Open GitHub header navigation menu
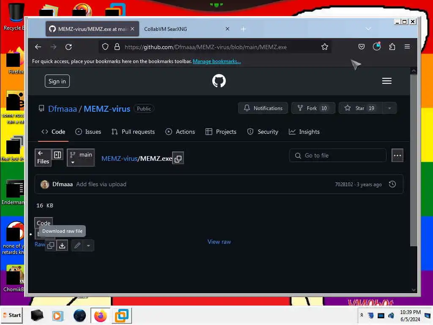 point(386,81)
